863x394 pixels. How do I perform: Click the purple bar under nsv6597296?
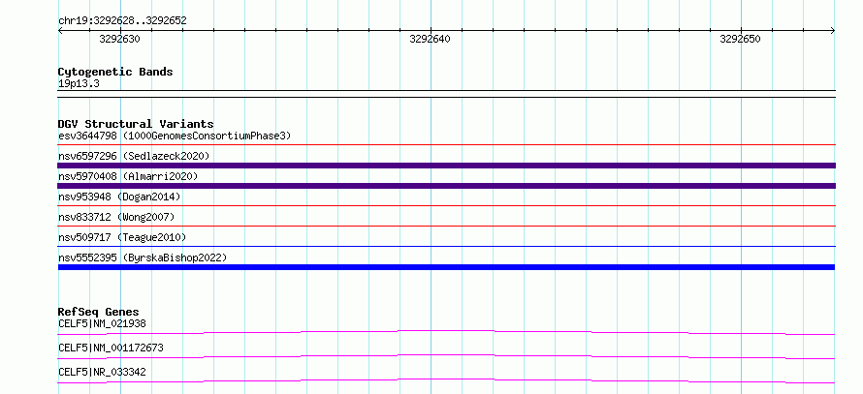tap(447, 166)
